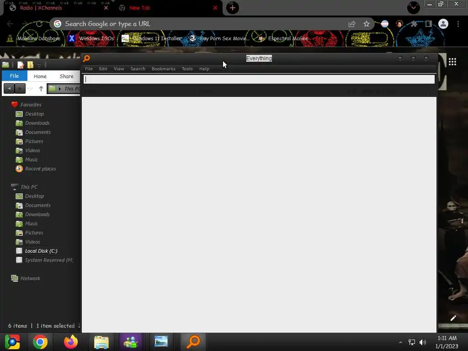The height and width of the screenshot is (351, 468).
Task: Click the Start button on taskbar
Action: (12, 342)
